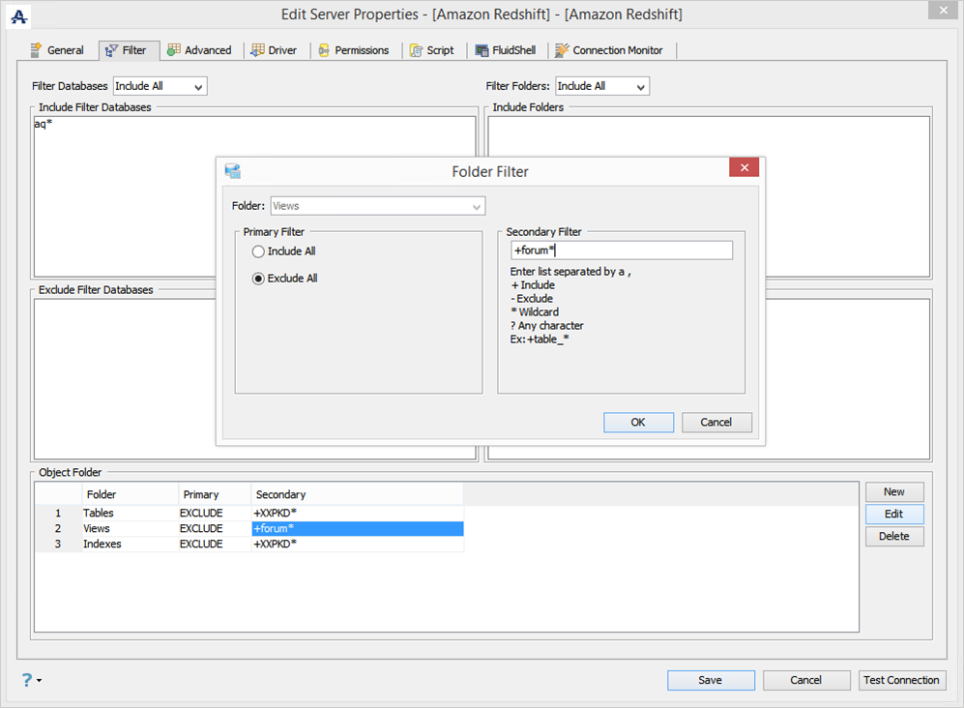Screen dimensions: 964x708
Task: Click row number 3 in Object Folder
Action: click(x=58, y=544)
